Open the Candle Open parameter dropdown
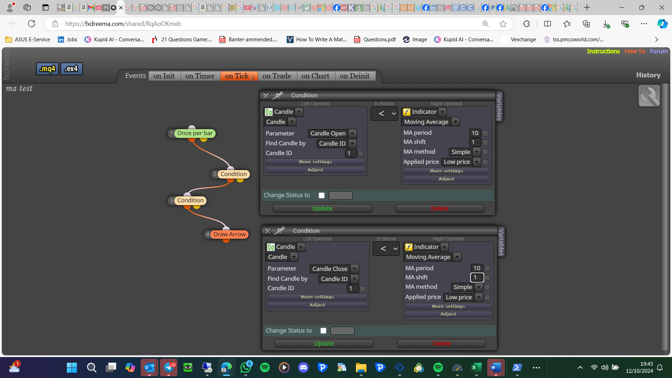Viewport: 672px width, 378px height. click(x=353, y=133)
